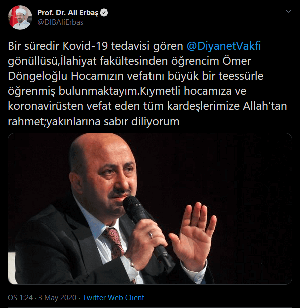300x308 pixels.
Task: Click the Turkish flag in the avatar
Action: point(12,17)
